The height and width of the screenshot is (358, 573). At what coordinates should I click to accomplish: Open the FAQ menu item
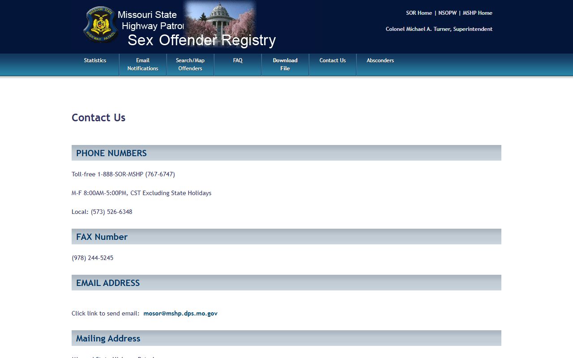pyautogui.click(x=238, y=60)
